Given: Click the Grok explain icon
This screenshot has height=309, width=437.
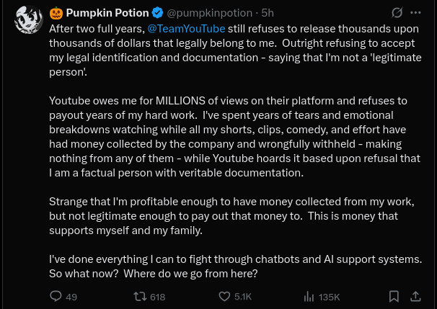Looking at the screenshot, I should pos(396,13).
